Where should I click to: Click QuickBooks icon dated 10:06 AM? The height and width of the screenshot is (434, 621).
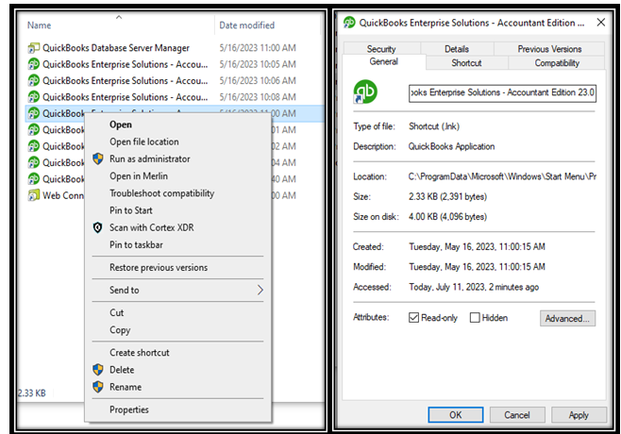(x=34, y=80)
